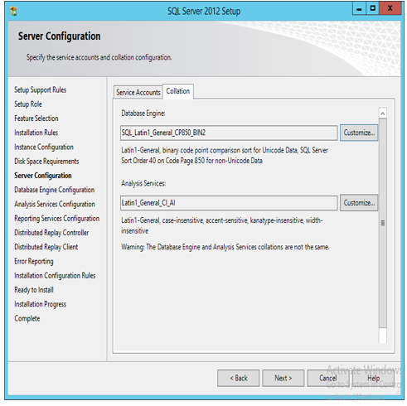Select Distributed Replay Client step
The image size is (407, 406).
point(46,247)
